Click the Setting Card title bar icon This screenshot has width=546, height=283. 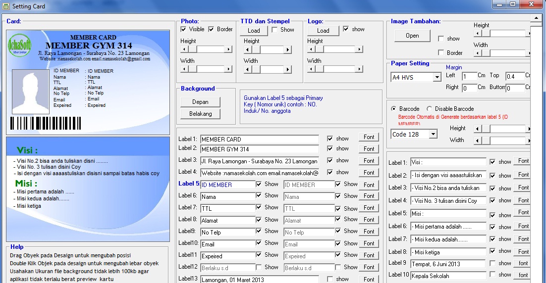pos(6,6)
